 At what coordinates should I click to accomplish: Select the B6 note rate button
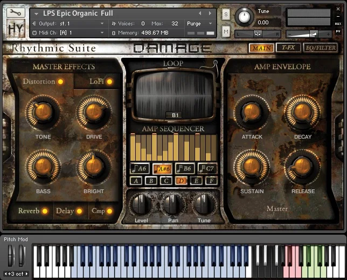[x=185, y=168]
